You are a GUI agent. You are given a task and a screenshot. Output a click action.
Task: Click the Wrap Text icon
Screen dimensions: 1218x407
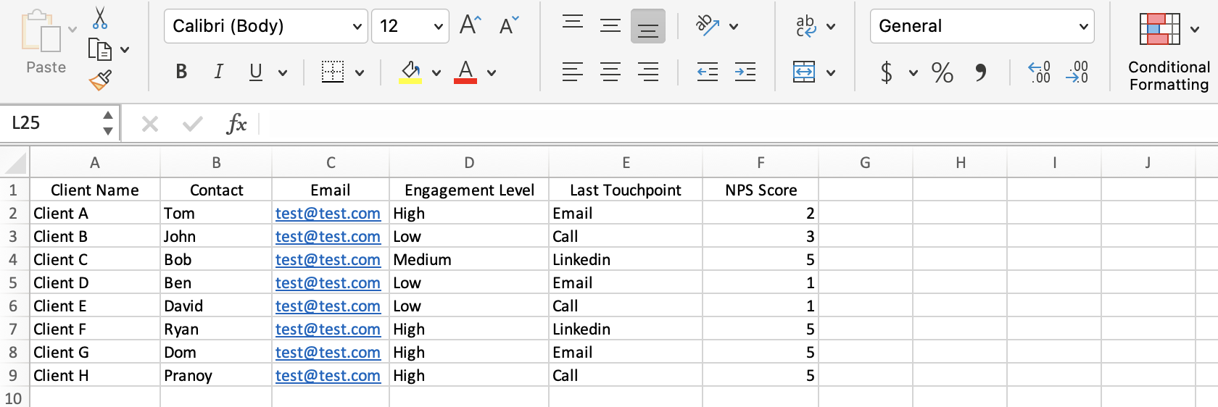(806, 26)
